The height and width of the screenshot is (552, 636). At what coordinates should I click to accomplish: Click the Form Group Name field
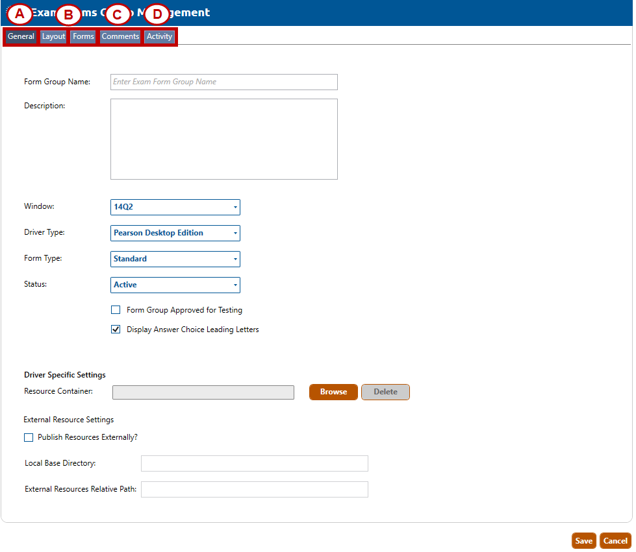click(223, 82)
